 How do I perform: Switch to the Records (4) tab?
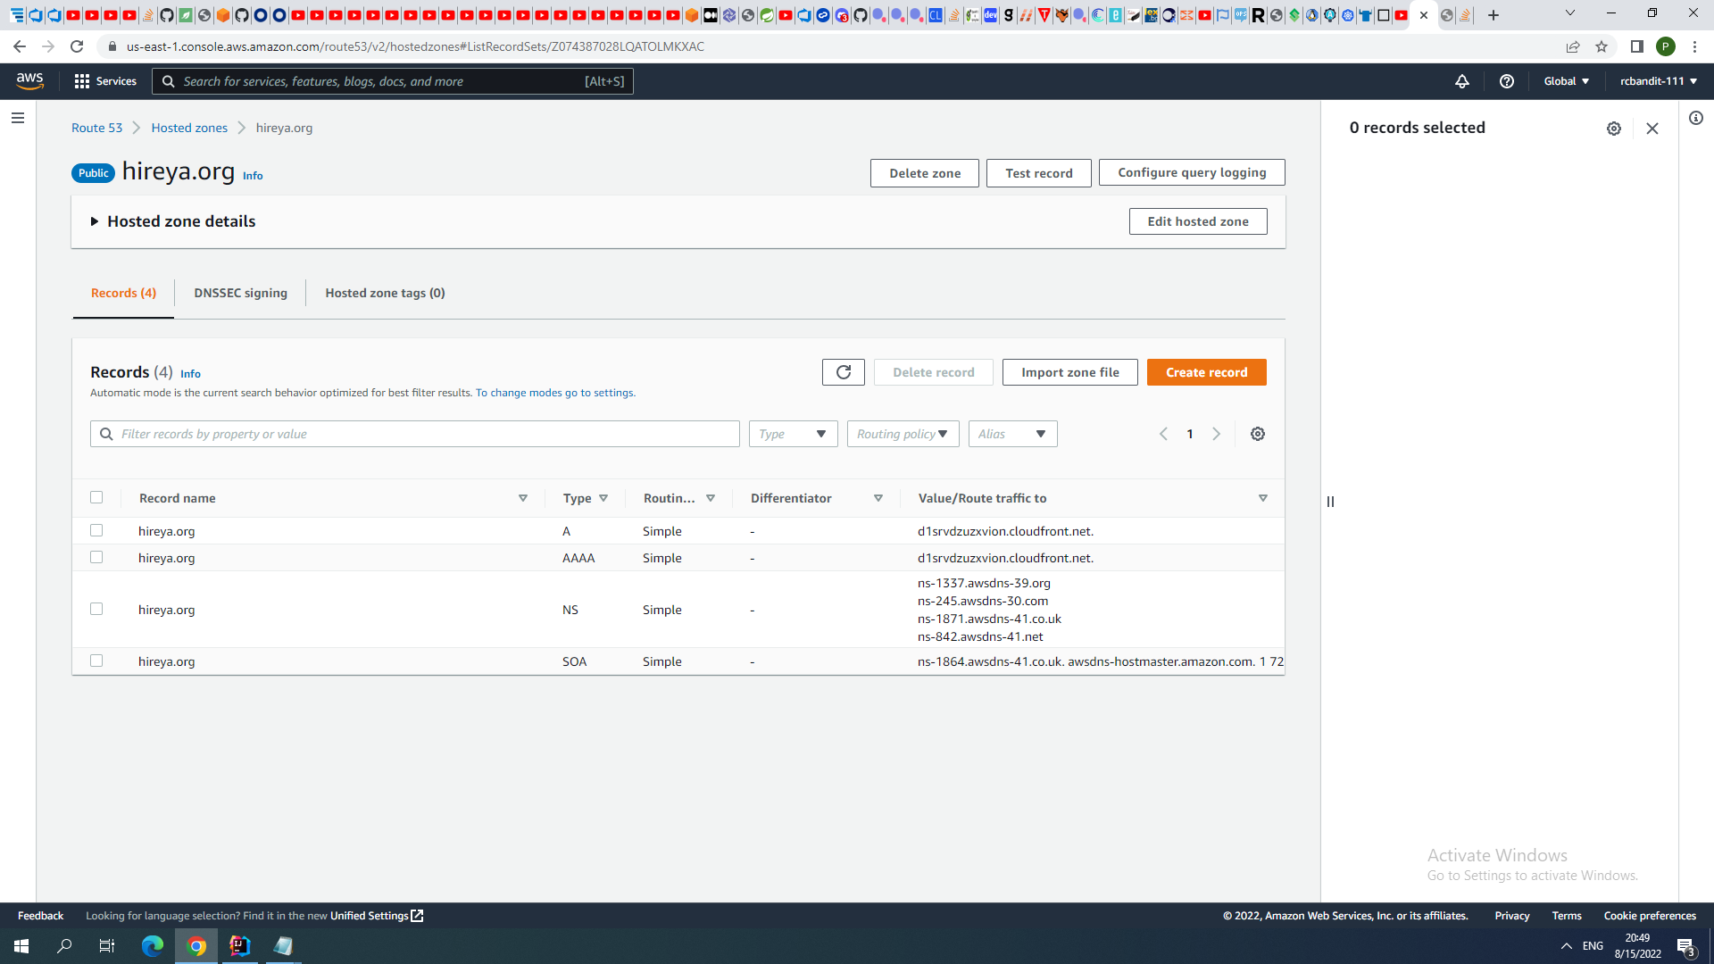click(x=123, y=293)
